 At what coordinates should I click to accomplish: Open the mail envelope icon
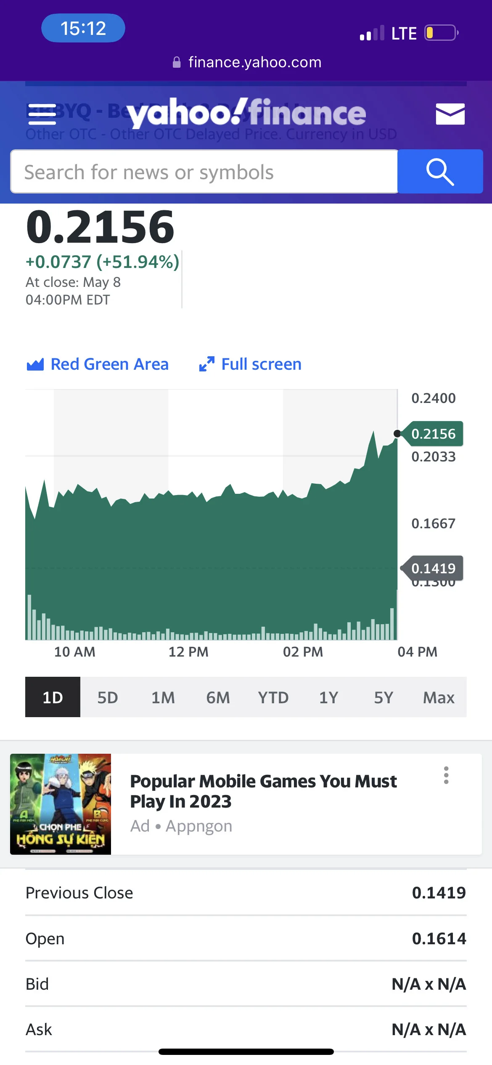point(450,114)
